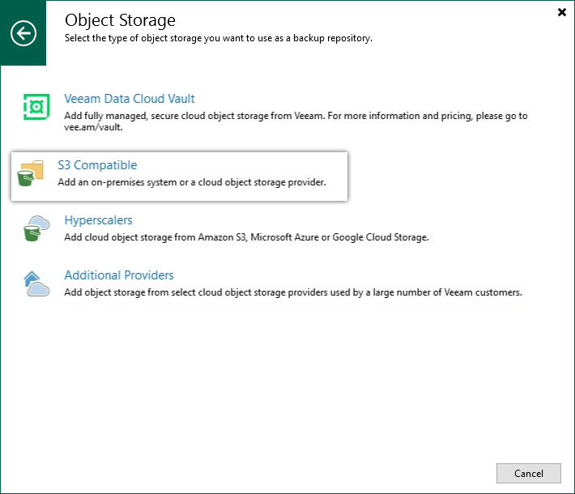
Task: Open the Veeam Data Cloud Vault option title
Action: [129, 99]
